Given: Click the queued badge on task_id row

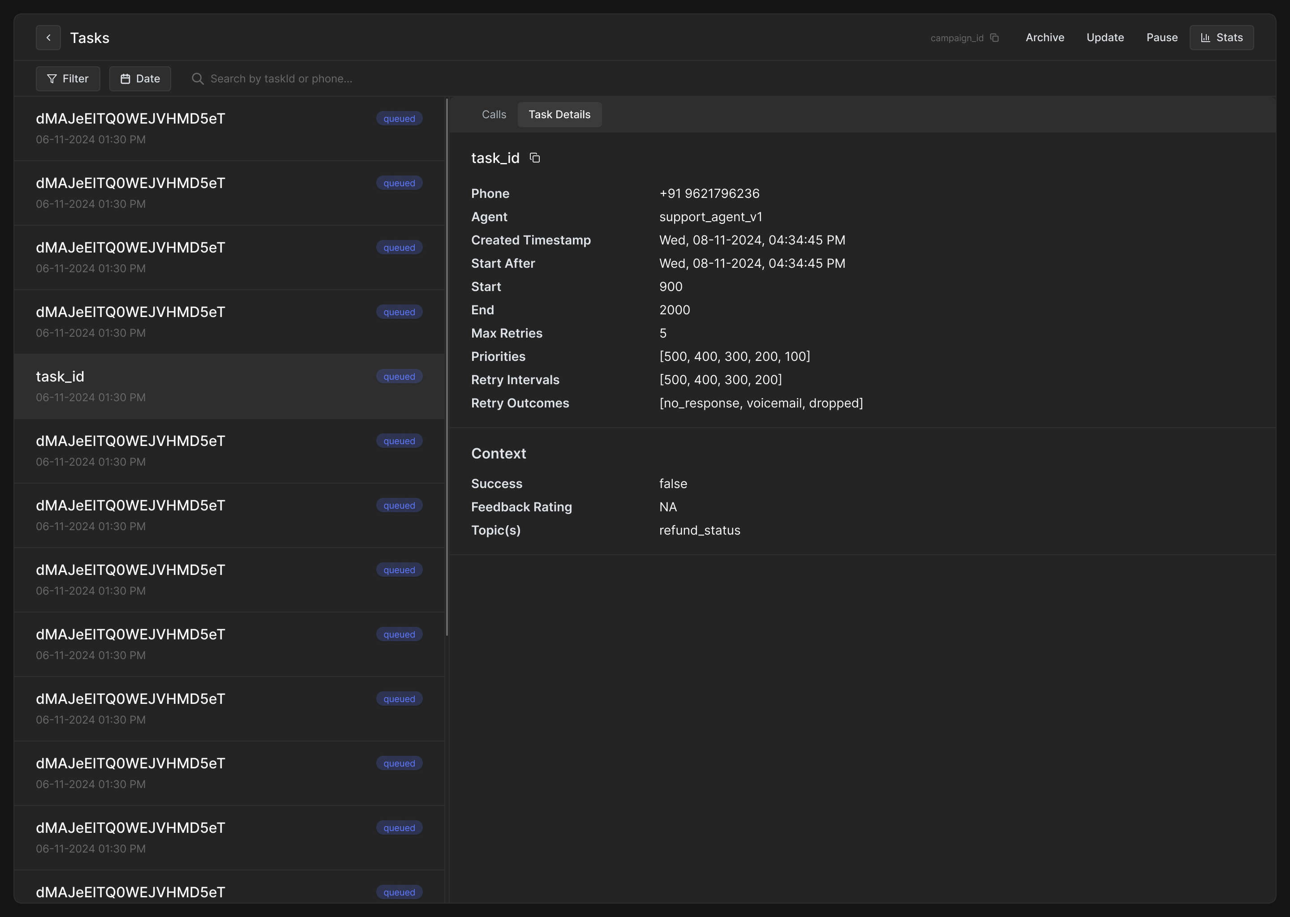Looking at the screenshot, I should point(399,377).
